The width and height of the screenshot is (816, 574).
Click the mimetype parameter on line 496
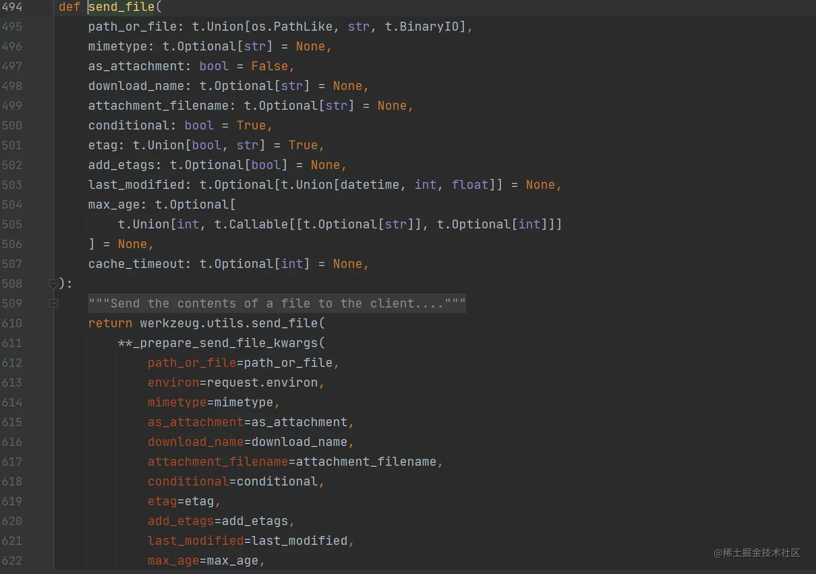coord(118,46)
